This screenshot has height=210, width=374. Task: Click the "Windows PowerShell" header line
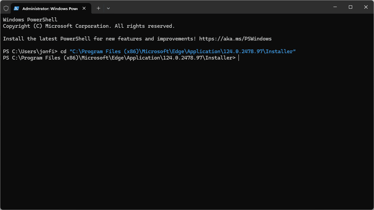point(30,20)
